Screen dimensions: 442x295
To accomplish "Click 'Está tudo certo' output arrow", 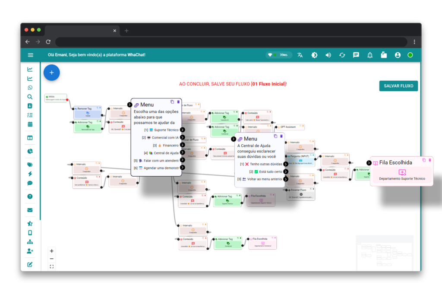I will coord(286,171).
